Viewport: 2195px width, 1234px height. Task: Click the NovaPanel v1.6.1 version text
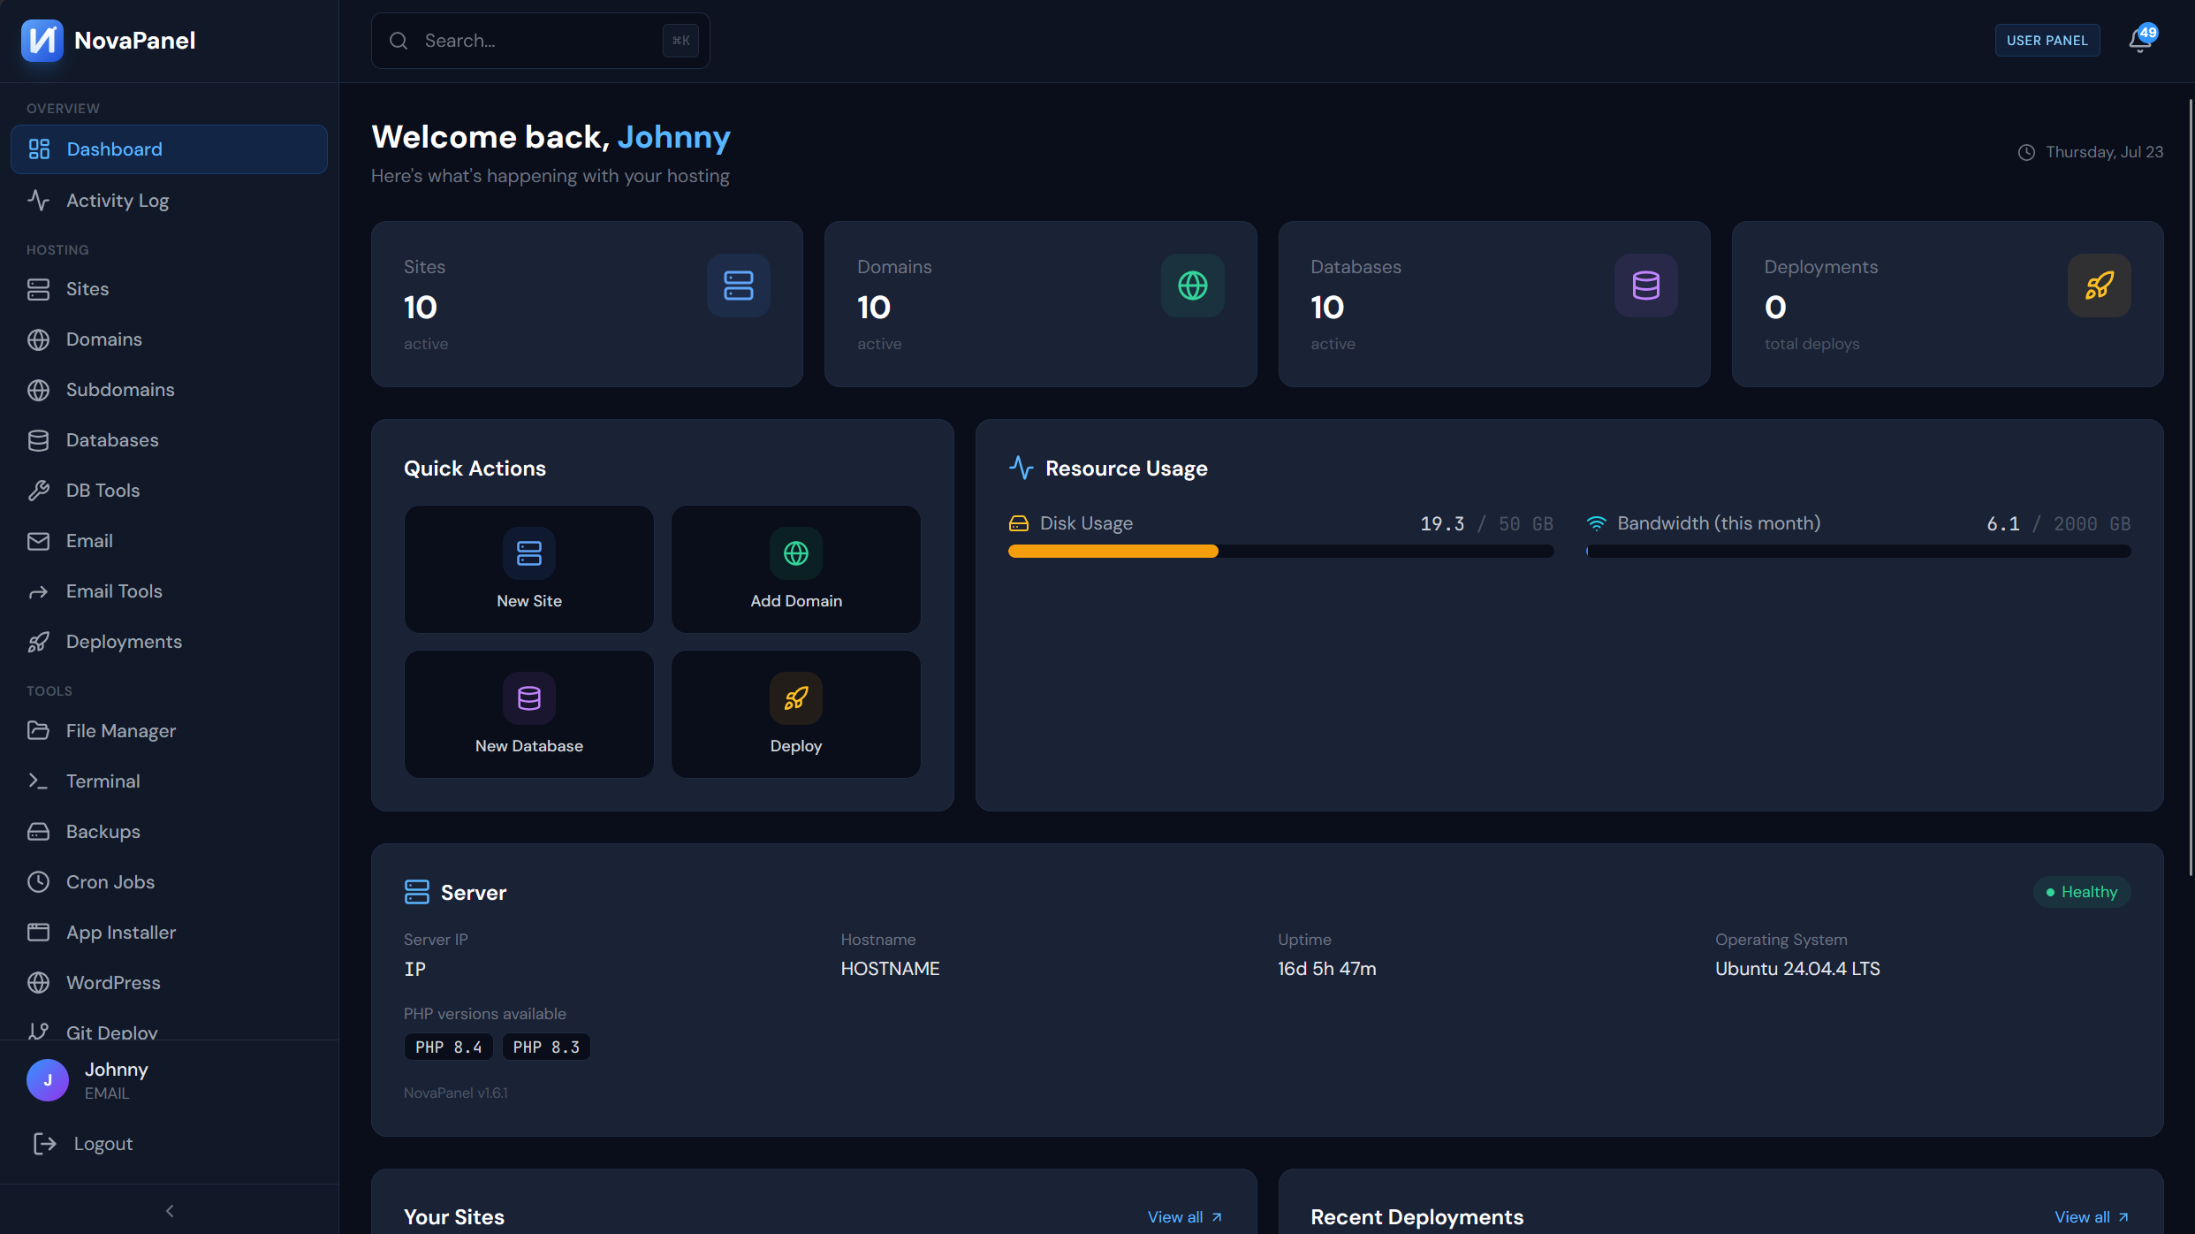pyautogui.click(x=456, y=1093)
